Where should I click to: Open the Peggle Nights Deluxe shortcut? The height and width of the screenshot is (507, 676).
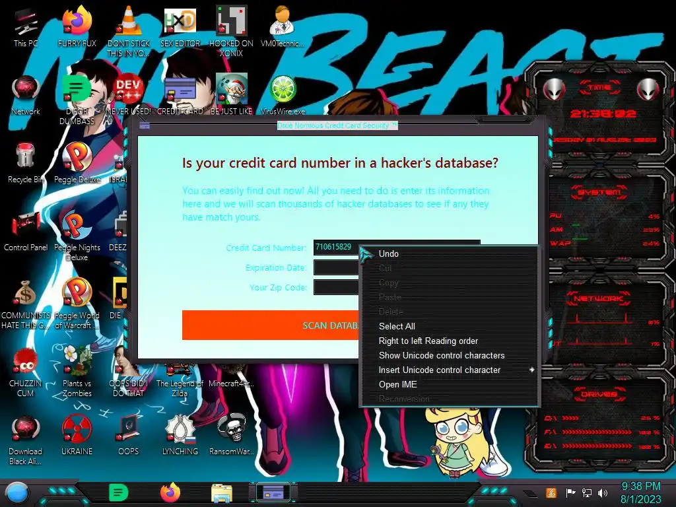tap(77, 236)
